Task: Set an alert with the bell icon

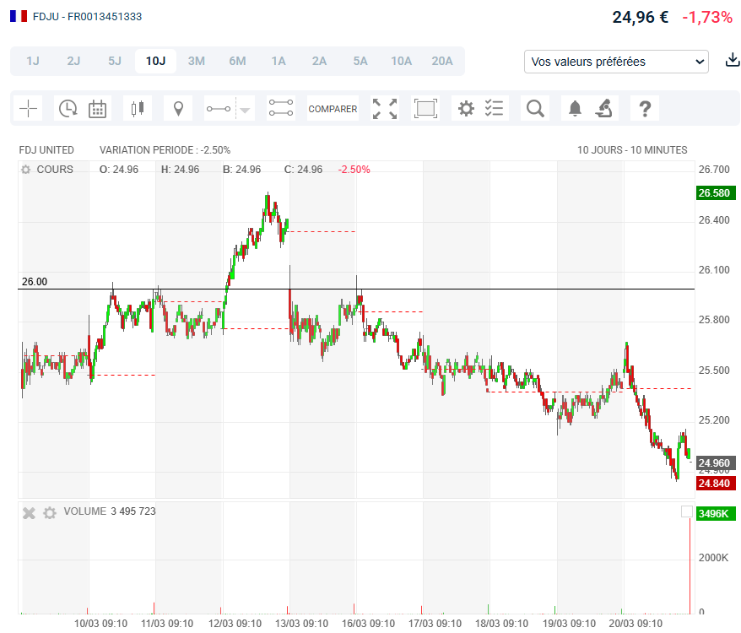Action: pos(575,108)
